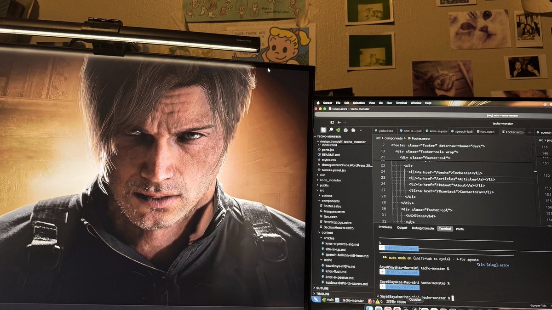The width and height of the screenshot is (552, 310).
Task: Open the File menu
Action: tap(338, 103)
